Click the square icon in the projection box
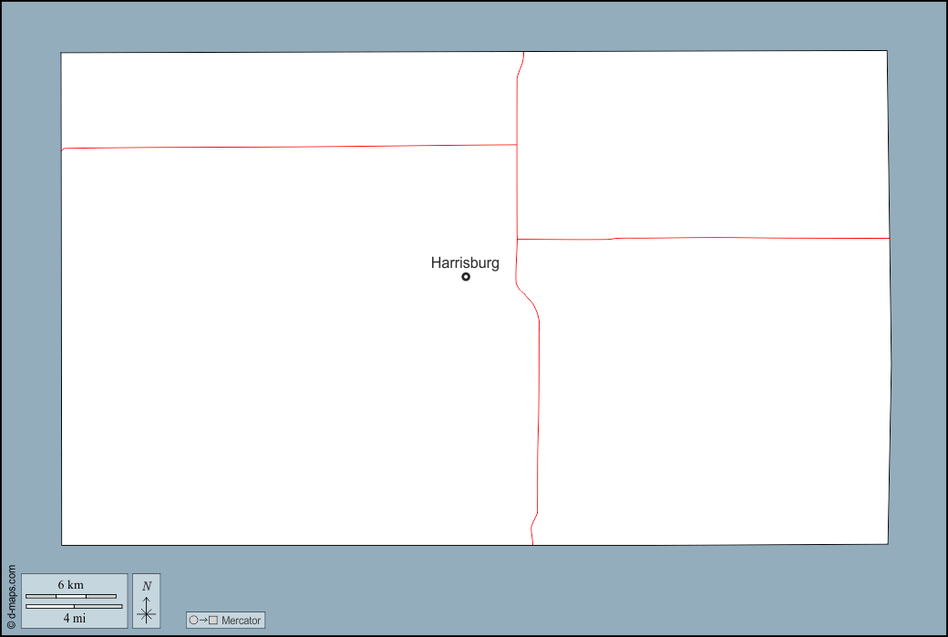The width and height of the screenshot is (948, 637). (213, 621)
